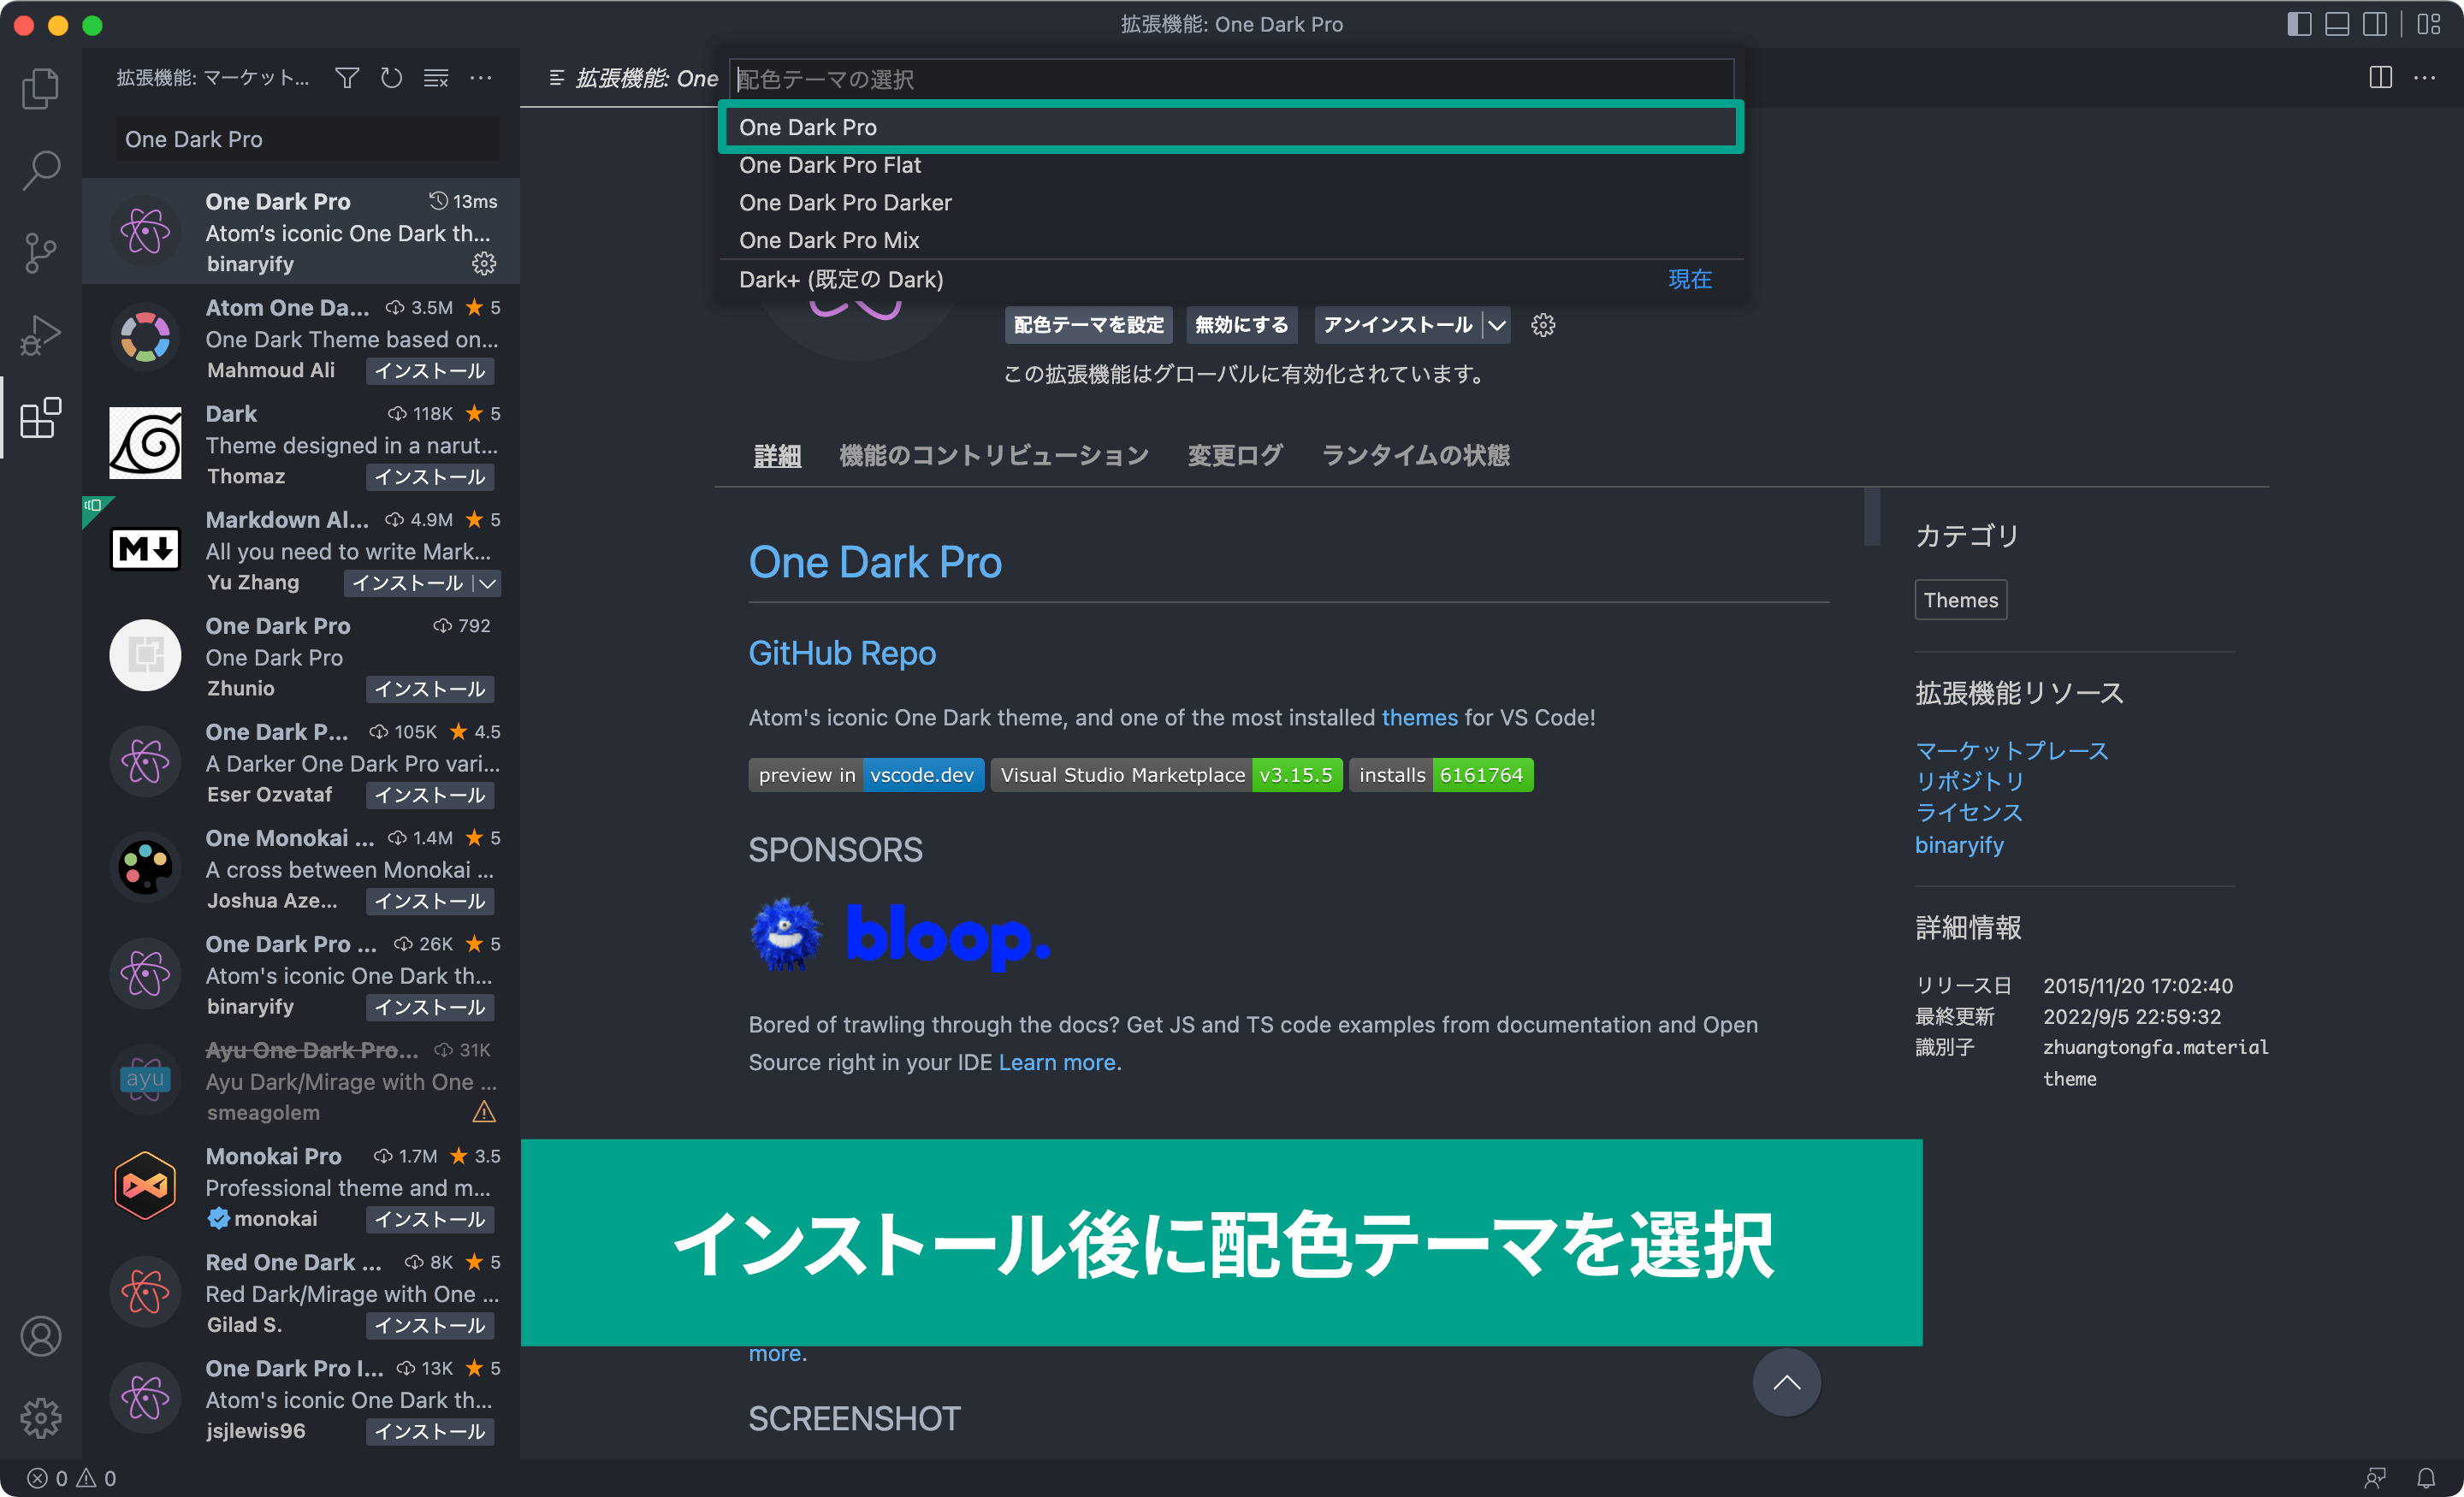Select Atom One Dark theme extension icon

(x=145, y=337)
